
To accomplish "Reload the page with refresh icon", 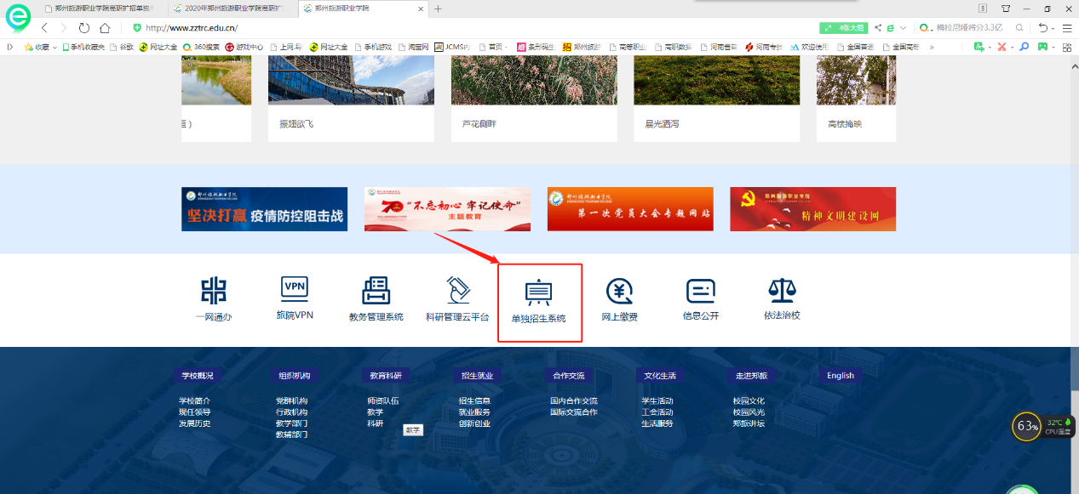I will click(84, 28).
